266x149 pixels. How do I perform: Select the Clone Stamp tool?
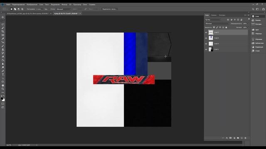(x=3, y=49)
